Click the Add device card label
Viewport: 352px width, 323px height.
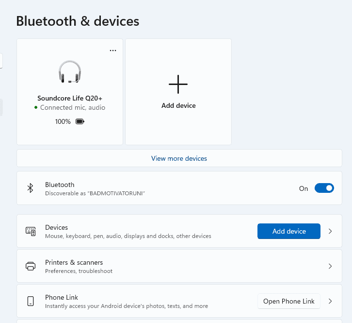[178, 105]
